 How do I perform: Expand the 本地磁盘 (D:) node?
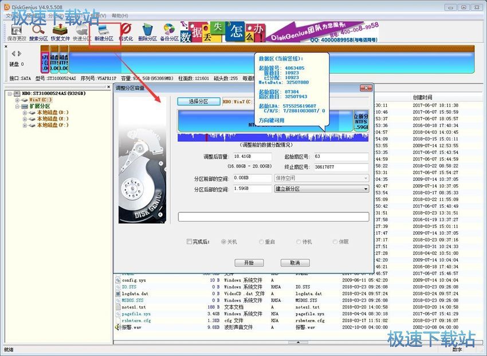pyautogui.click(x=25, y=113)
